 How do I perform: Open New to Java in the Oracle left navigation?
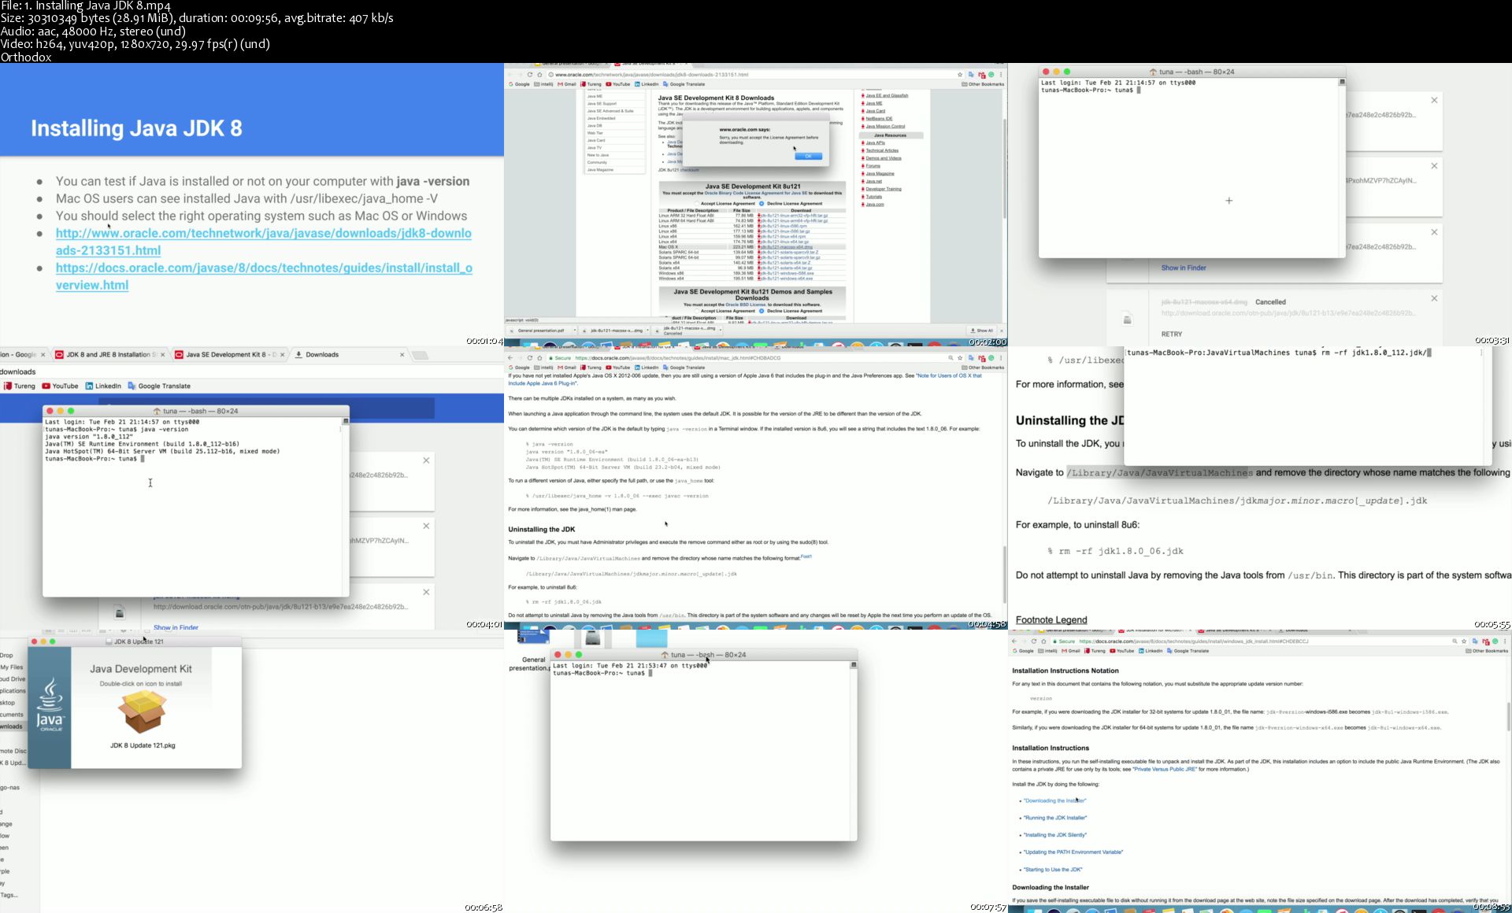(x=598, y=155)
